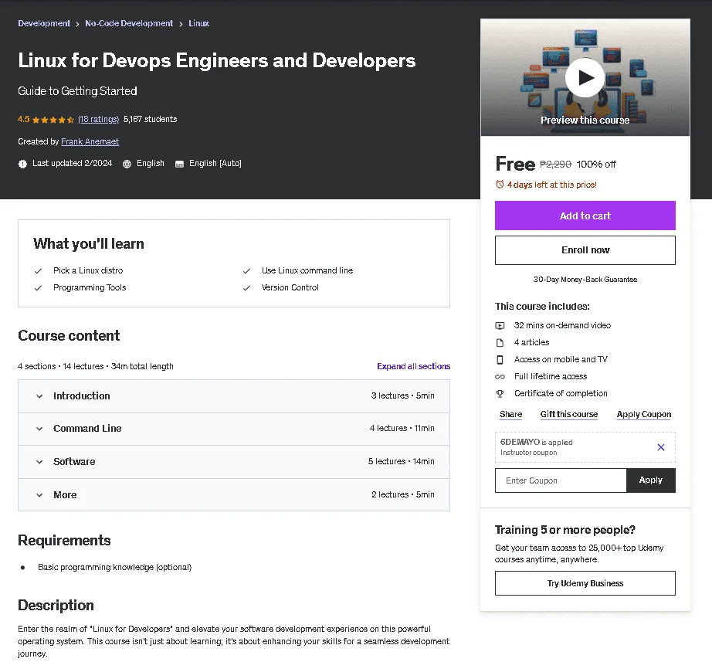Click Gift this course
The width and height of the screenshot is (712, 662).
[569, 414]
